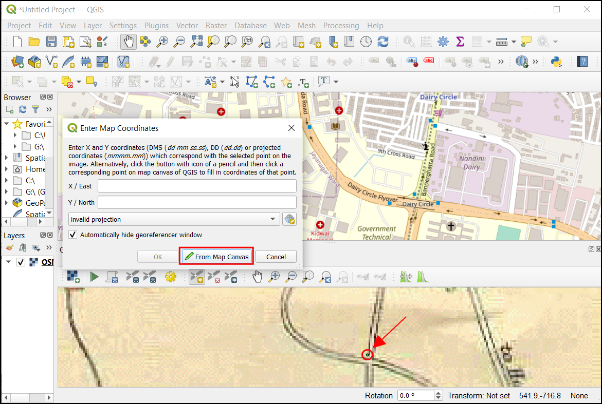Image resolution: width=602 pixels, height=404 pixels.
Task: Expand the Favorites tree item in Browser
Action: click(x=7, y=124)
